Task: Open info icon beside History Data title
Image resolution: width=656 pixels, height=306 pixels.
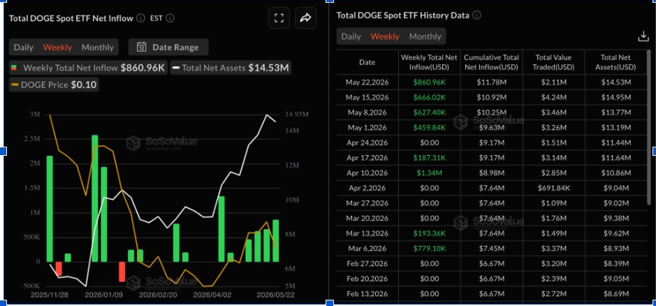Action: click(477, 15)
